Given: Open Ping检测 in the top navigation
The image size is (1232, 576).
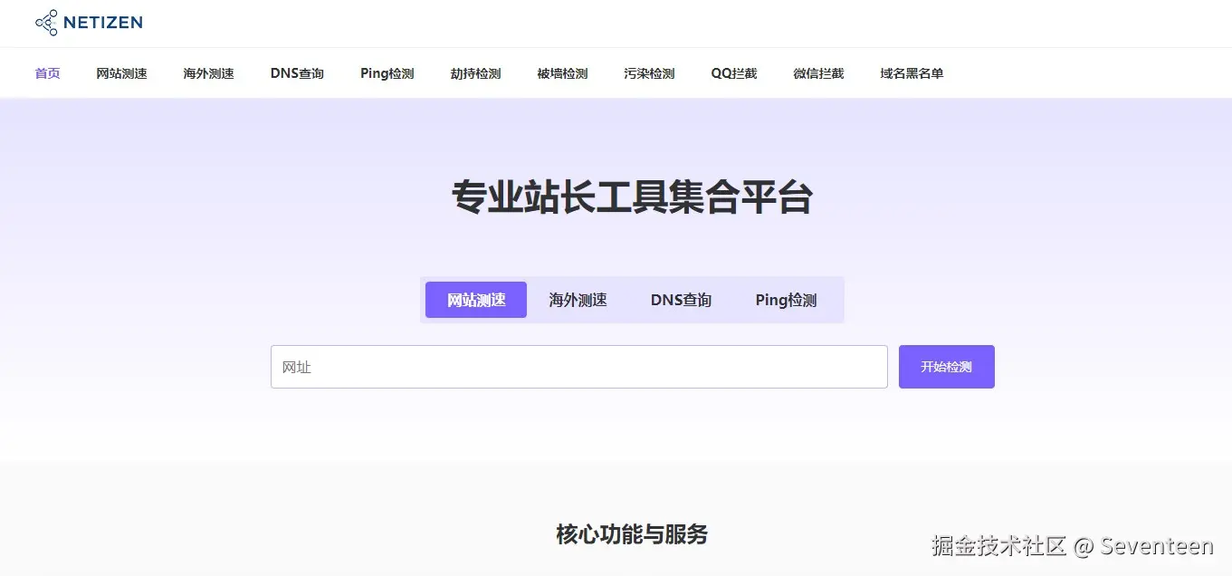Looking at the screenshot, I should (387, 73).
